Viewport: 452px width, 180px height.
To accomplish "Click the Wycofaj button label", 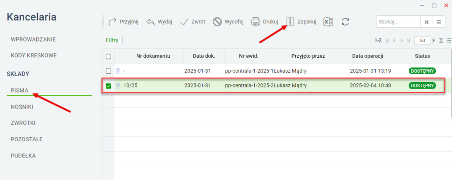I will click(x=234, y=22).
